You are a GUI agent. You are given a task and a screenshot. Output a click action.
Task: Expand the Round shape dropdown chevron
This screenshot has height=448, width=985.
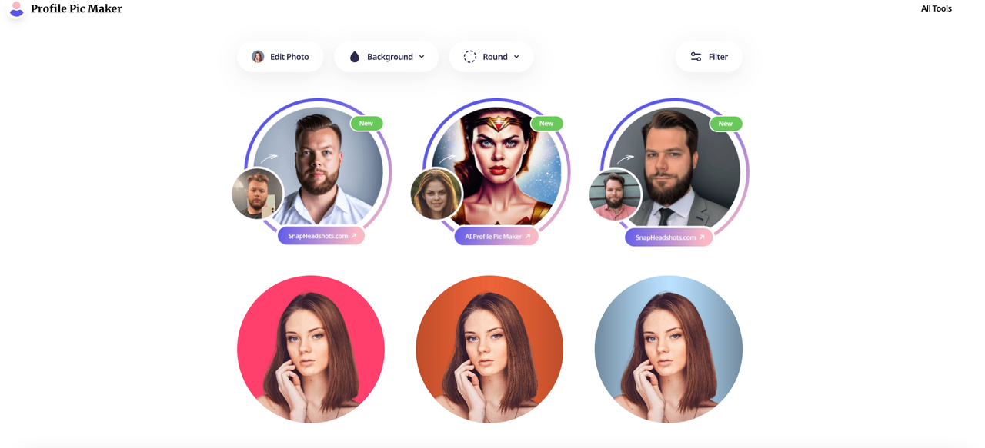click(x=516, y=57)
